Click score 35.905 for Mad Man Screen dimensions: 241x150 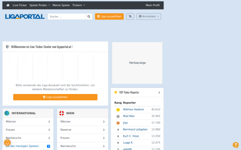(x=156, y=116)
